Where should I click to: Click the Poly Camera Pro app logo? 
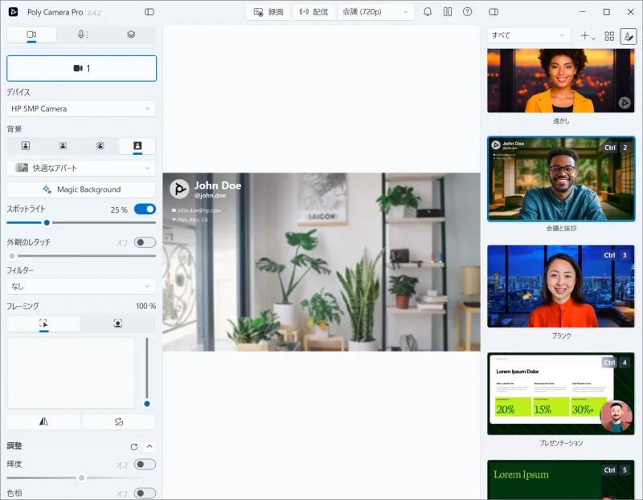click(13, 12)
